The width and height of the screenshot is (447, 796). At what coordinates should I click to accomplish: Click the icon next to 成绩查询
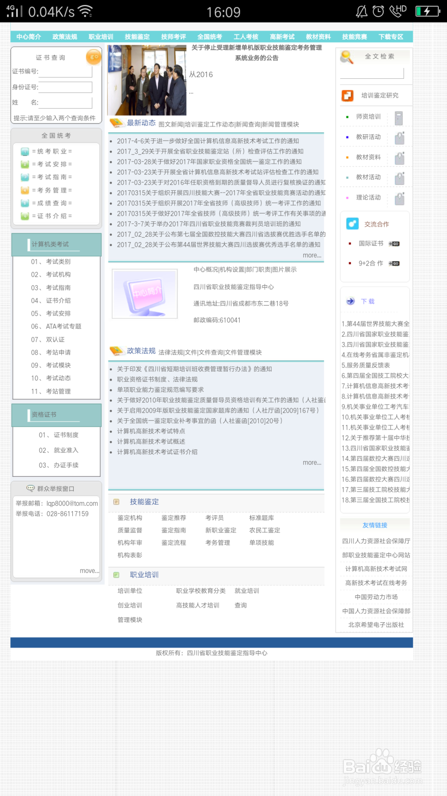point(25,203)
